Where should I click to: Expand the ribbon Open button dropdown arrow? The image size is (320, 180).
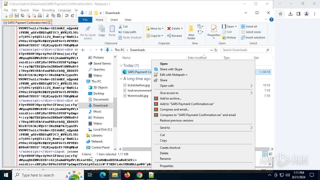(236, 26)
